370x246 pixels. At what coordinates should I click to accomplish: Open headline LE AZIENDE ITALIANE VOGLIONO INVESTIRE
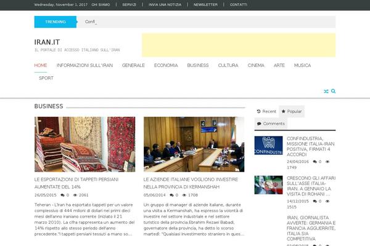pos(191,183)
